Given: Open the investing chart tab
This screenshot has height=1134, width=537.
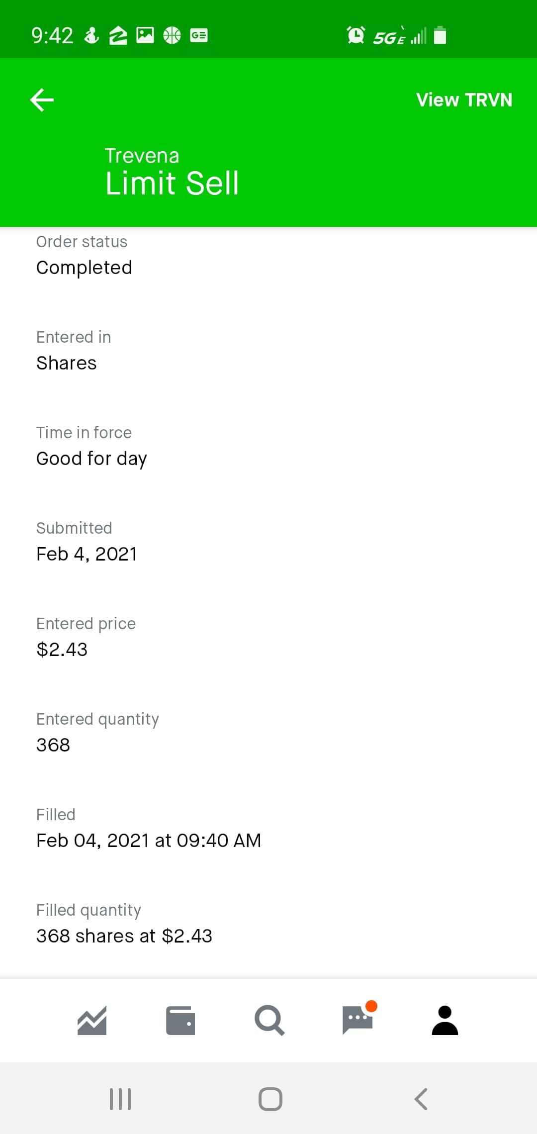Looking at the screenshot, I should pos(92,1021).
